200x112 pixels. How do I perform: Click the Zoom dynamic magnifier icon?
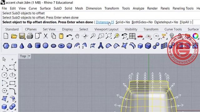pyautogui.click(x=93, y=36)
